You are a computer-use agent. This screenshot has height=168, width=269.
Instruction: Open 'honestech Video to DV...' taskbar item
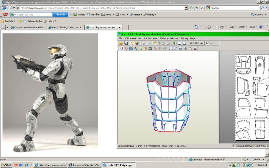coord(84,165)
